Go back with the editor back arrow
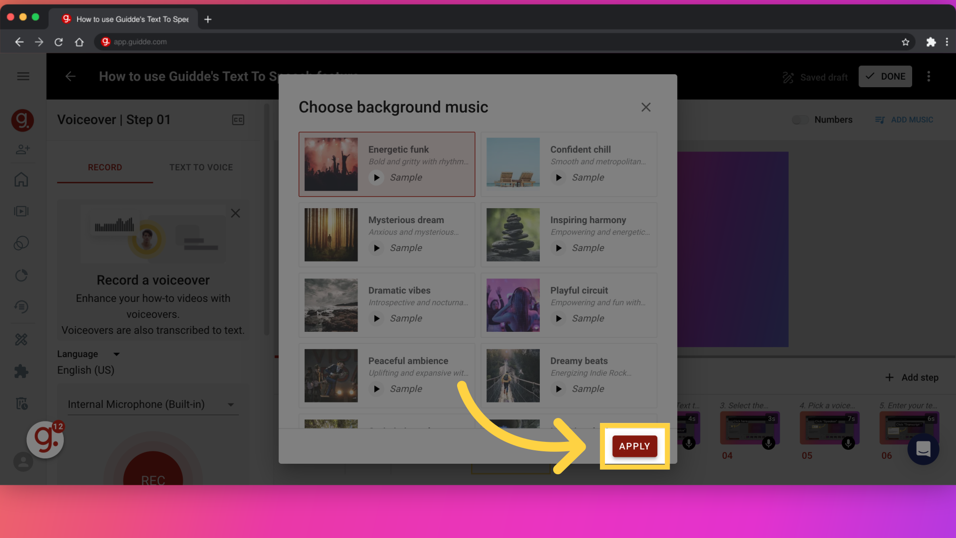 pos(70,76)
